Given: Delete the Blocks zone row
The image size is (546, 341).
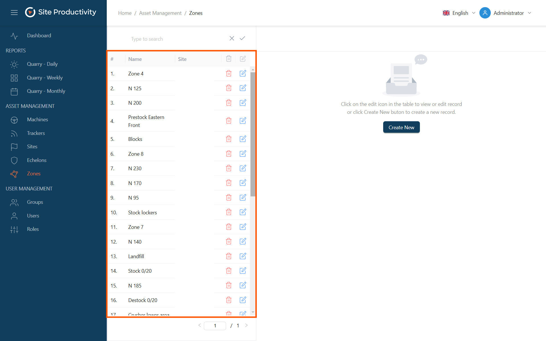Looking at the screenshot, I should pyautogui.click(x=229, y=139).
